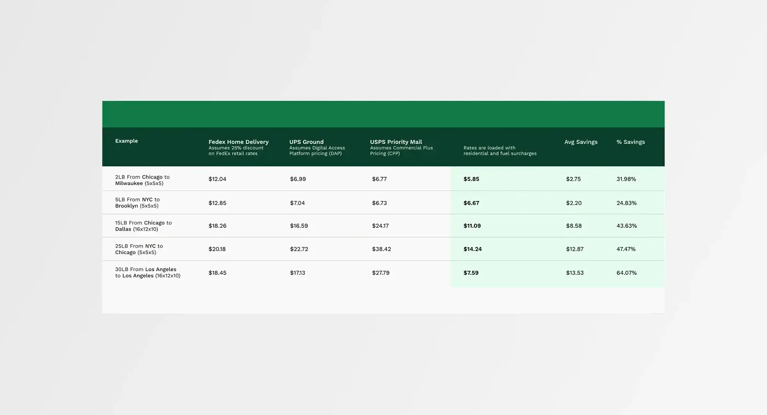Select the highlighted rate "$5.85"
The height and width of the screenshot is (415, 767).
471,179
